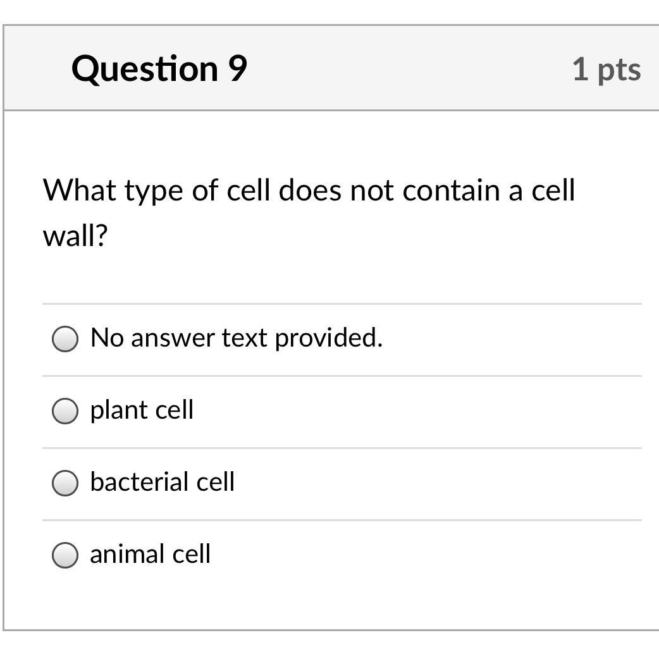Select the "animal cell" radio button
Viewport: 659px width, 659px height.
(x=65, y=555)
